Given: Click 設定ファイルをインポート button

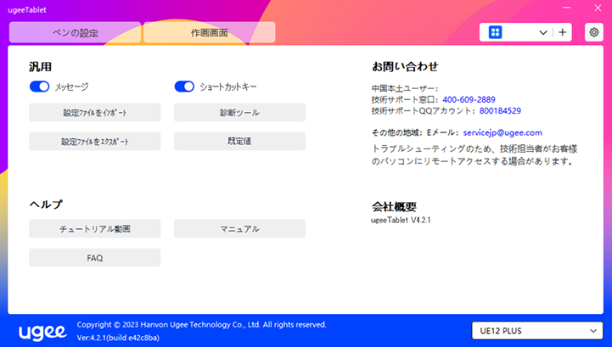Looking at the screenshot, I should (94, 113).
